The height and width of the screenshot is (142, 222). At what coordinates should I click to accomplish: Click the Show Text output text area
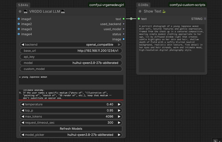tap(172, 48)
